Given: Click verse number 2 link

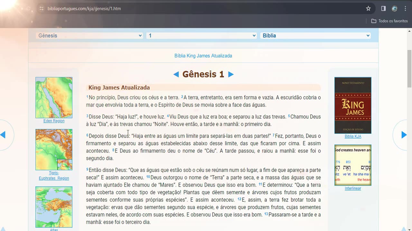Looking at the screenshot, I should point(182,97).
